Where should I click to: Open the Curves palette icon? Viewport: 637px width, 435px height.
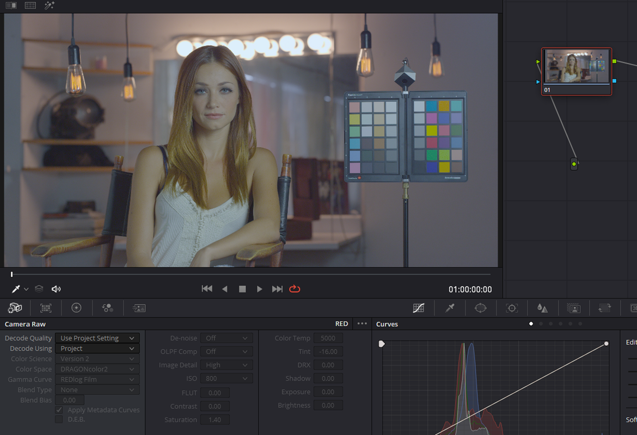click(x=419, y=308)
